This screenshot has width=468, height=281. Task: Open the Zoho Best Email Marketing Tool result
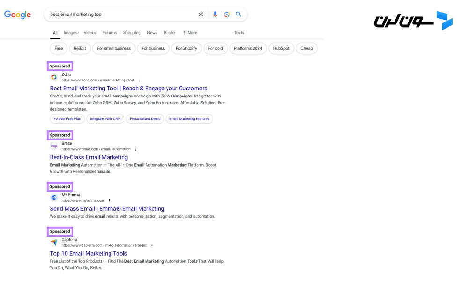(128, 89)
